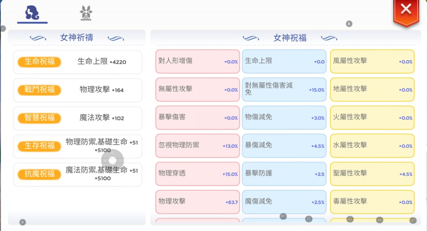The height and width of the screenshot is (231, 427).
Task: Switch to the statue emblem tab
Action: point(86,13)
